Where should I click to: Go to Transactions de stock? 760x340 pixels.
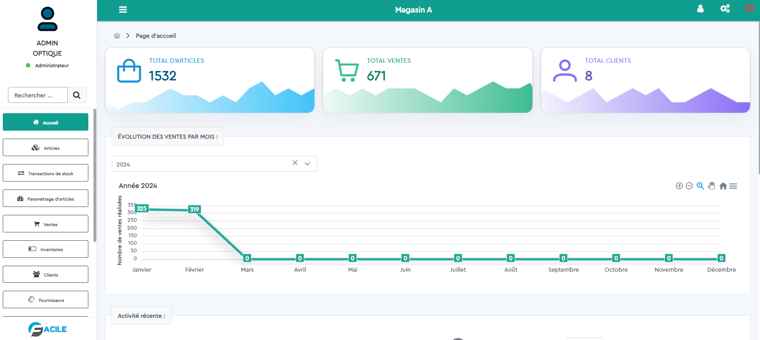click(45, 173)
